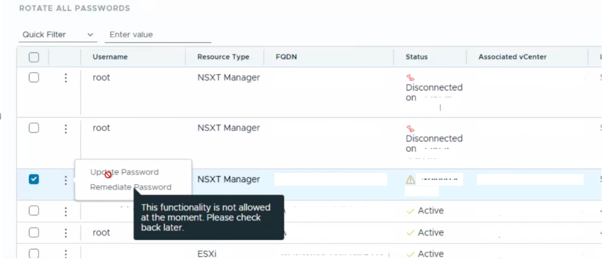Click disconnected status icon in second row

[410, 129]
